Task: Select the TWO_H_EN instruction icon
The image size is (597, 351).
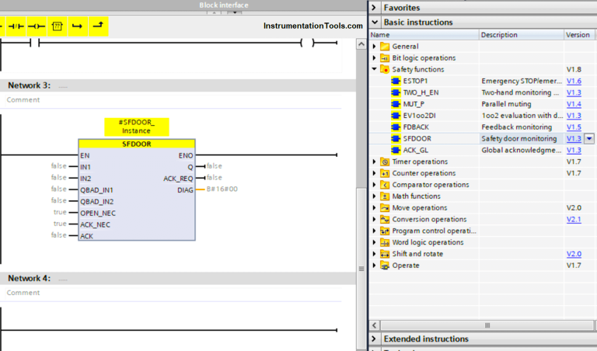Action: (x=396, y=92)
